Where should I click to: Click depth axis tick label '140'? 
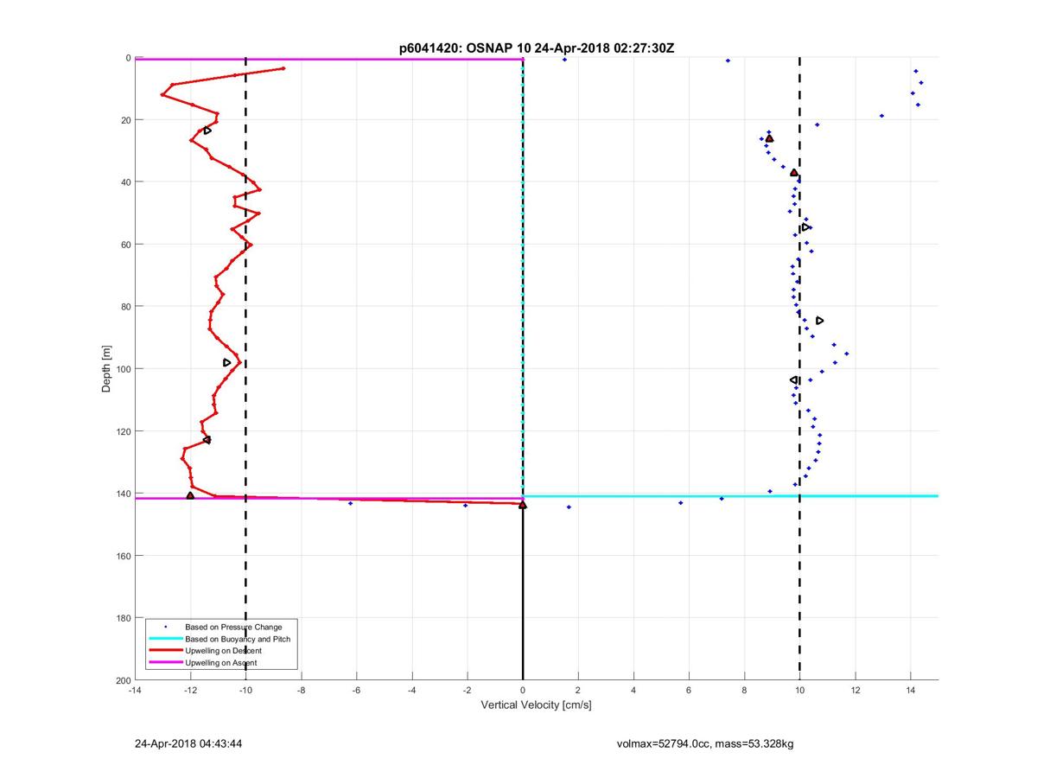click(123, 494)
